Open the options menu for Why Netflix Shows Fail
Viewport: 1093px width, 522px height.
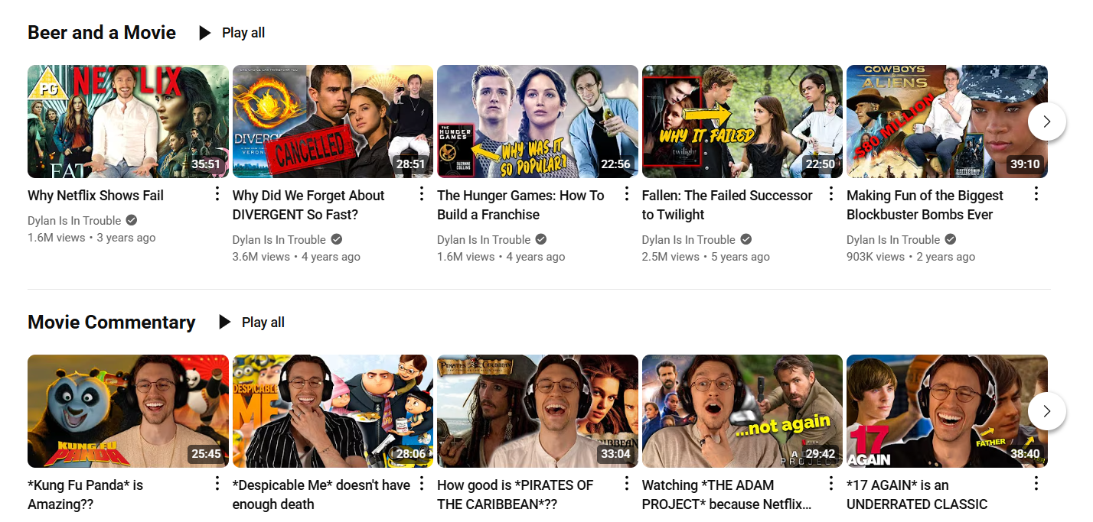coord(217,194)
